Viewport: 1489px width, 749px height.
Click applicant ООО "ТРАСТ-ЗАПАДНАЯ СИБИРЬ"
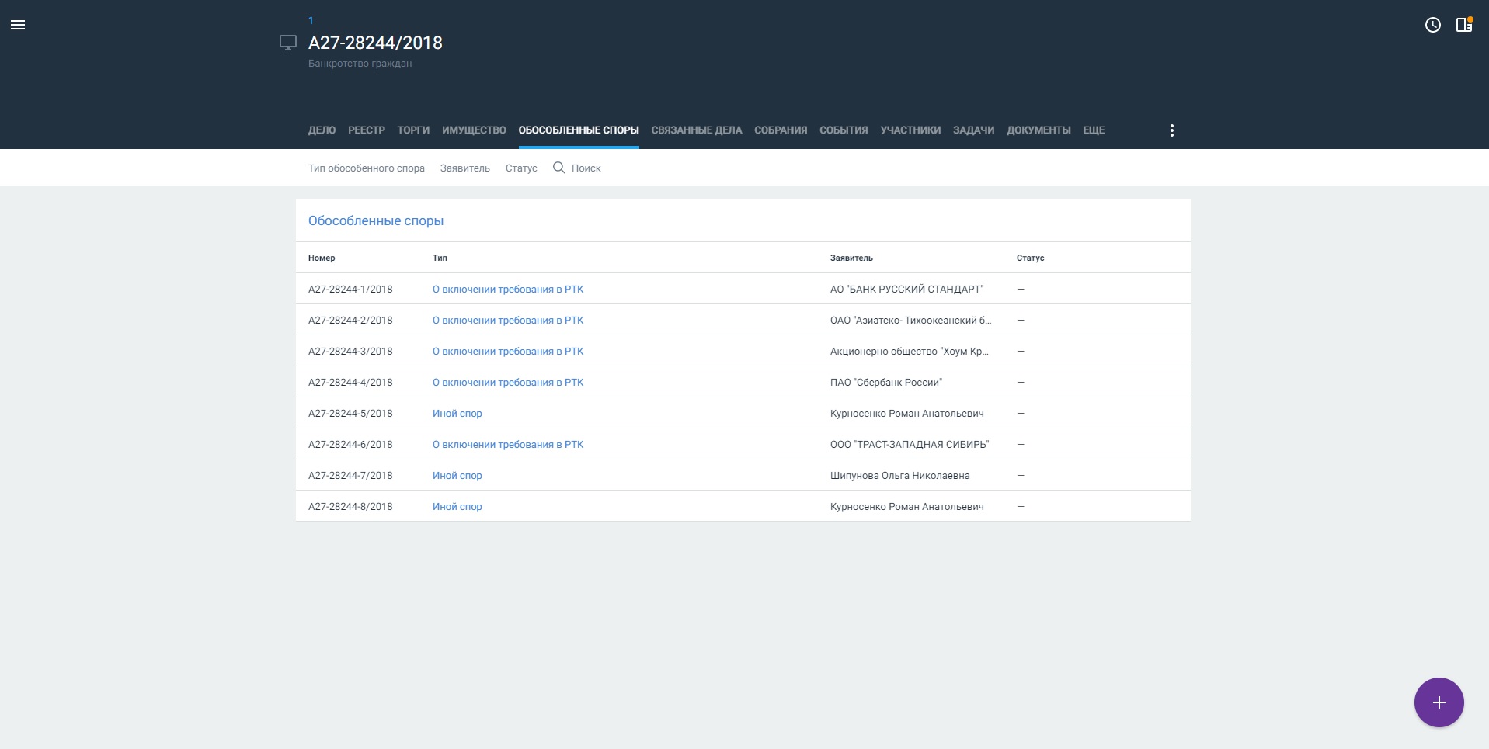click(x=910, y=444)
